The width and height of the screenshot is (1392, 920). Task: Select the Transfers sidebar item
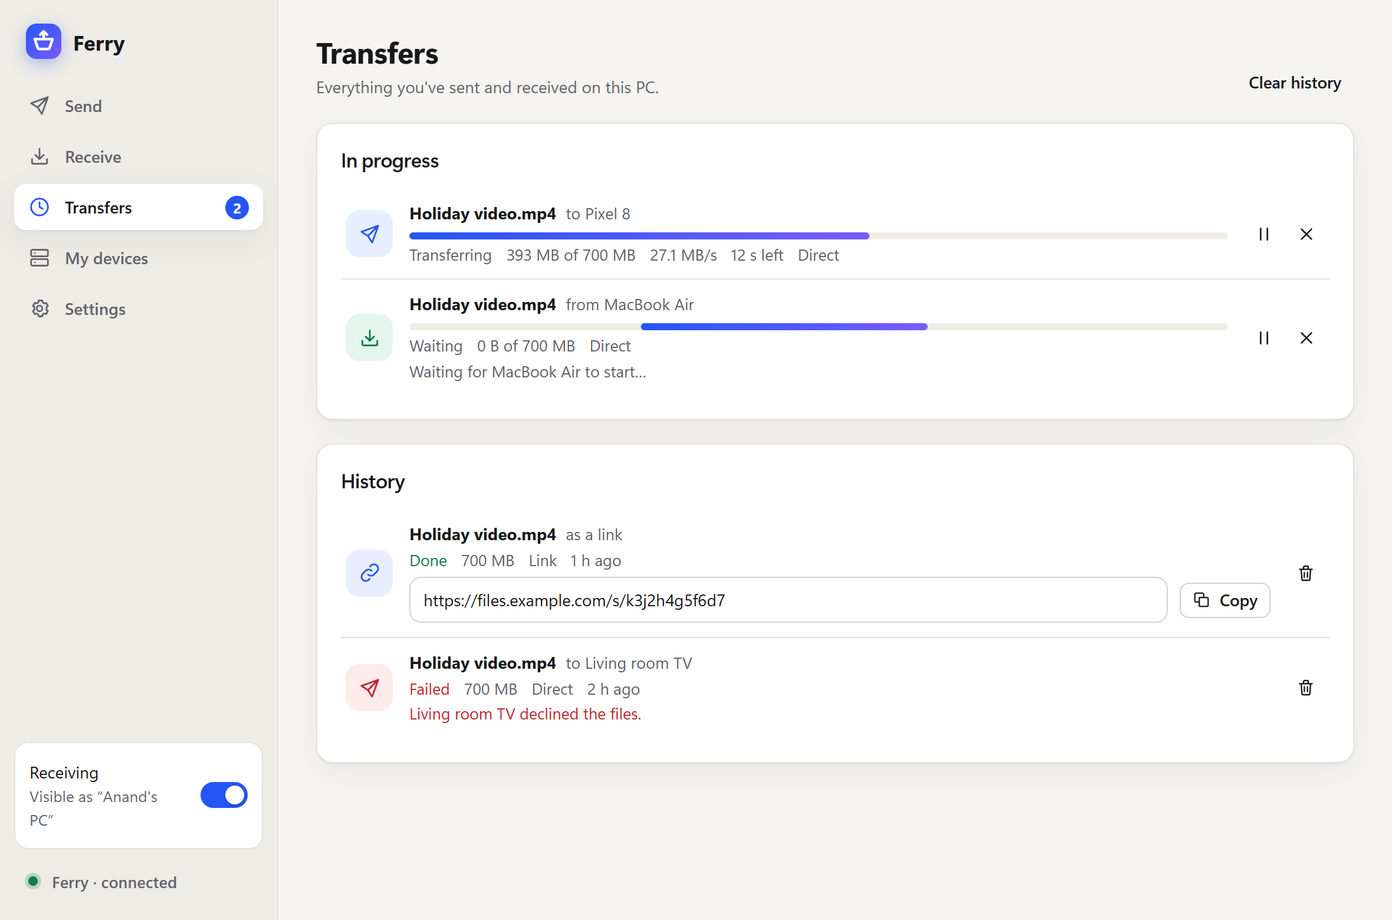pos(139,208)
